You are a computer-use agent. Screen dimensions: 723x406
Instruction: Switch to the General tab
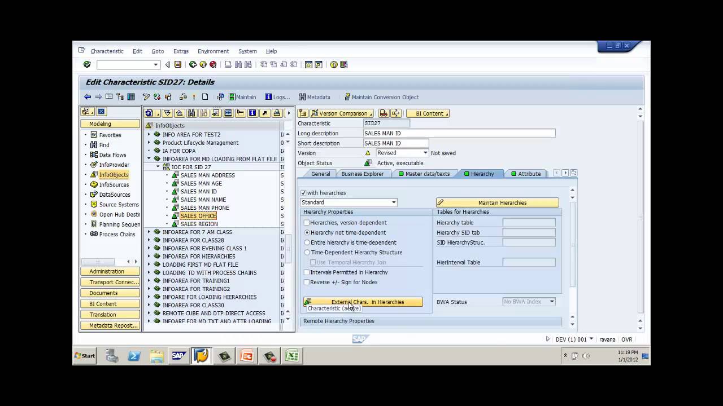320,174
